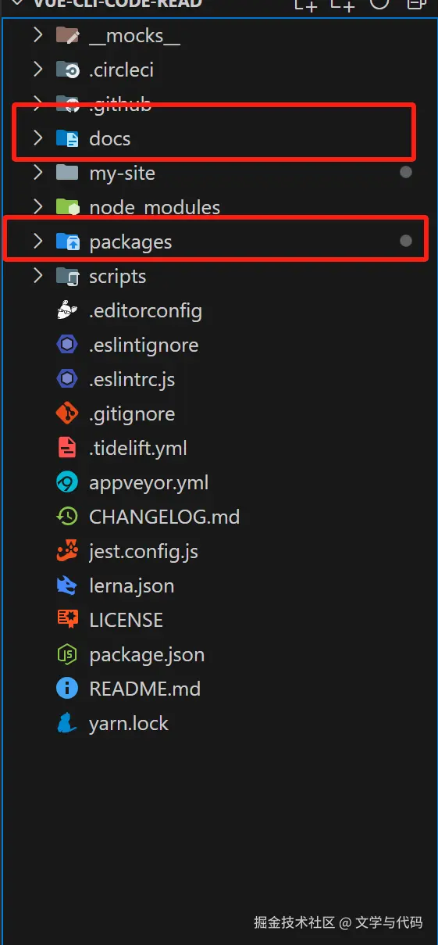Select the .eslintrc.js file

[132, 380]
